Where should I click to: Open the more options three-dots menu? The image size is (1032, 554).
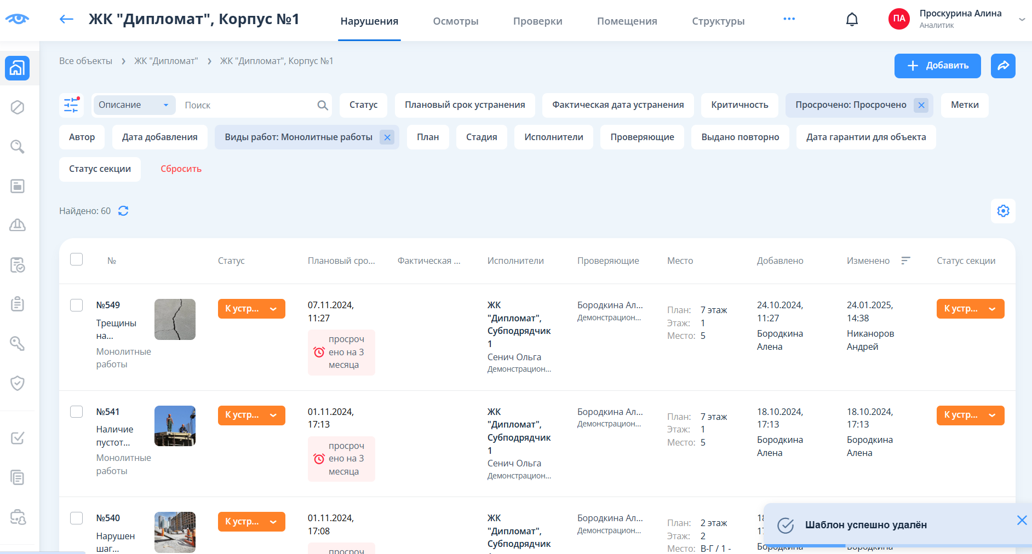pos(789,19)
